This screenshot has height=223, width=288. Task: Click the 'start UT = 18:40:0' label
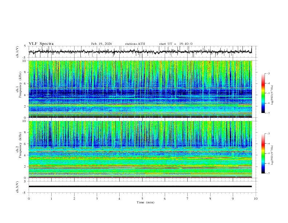[176, 44]
